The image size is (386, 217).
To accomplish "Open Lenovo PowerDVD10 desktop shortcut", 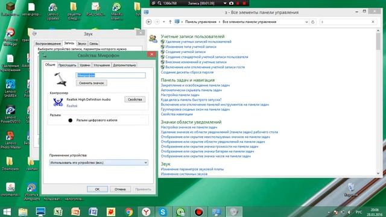I will tap(10, 114).
